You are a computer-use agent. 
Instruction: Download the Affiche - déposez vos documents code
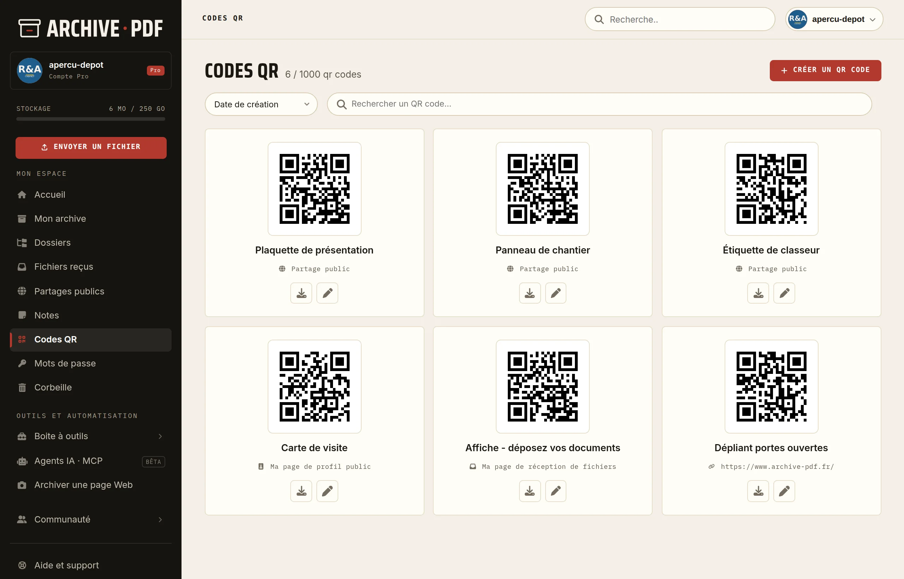click(x=530, y=491)
